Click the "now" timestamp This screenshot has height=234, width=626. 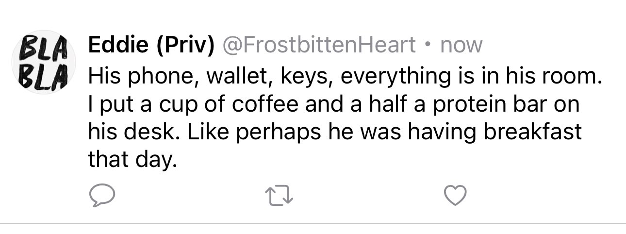coord(460,46)
